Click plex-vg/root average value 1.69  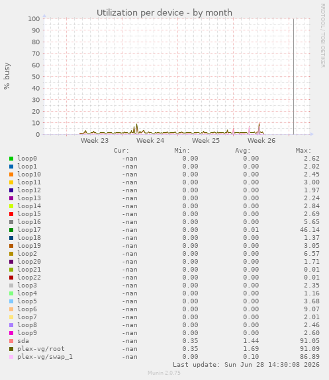tap(251, 349)
